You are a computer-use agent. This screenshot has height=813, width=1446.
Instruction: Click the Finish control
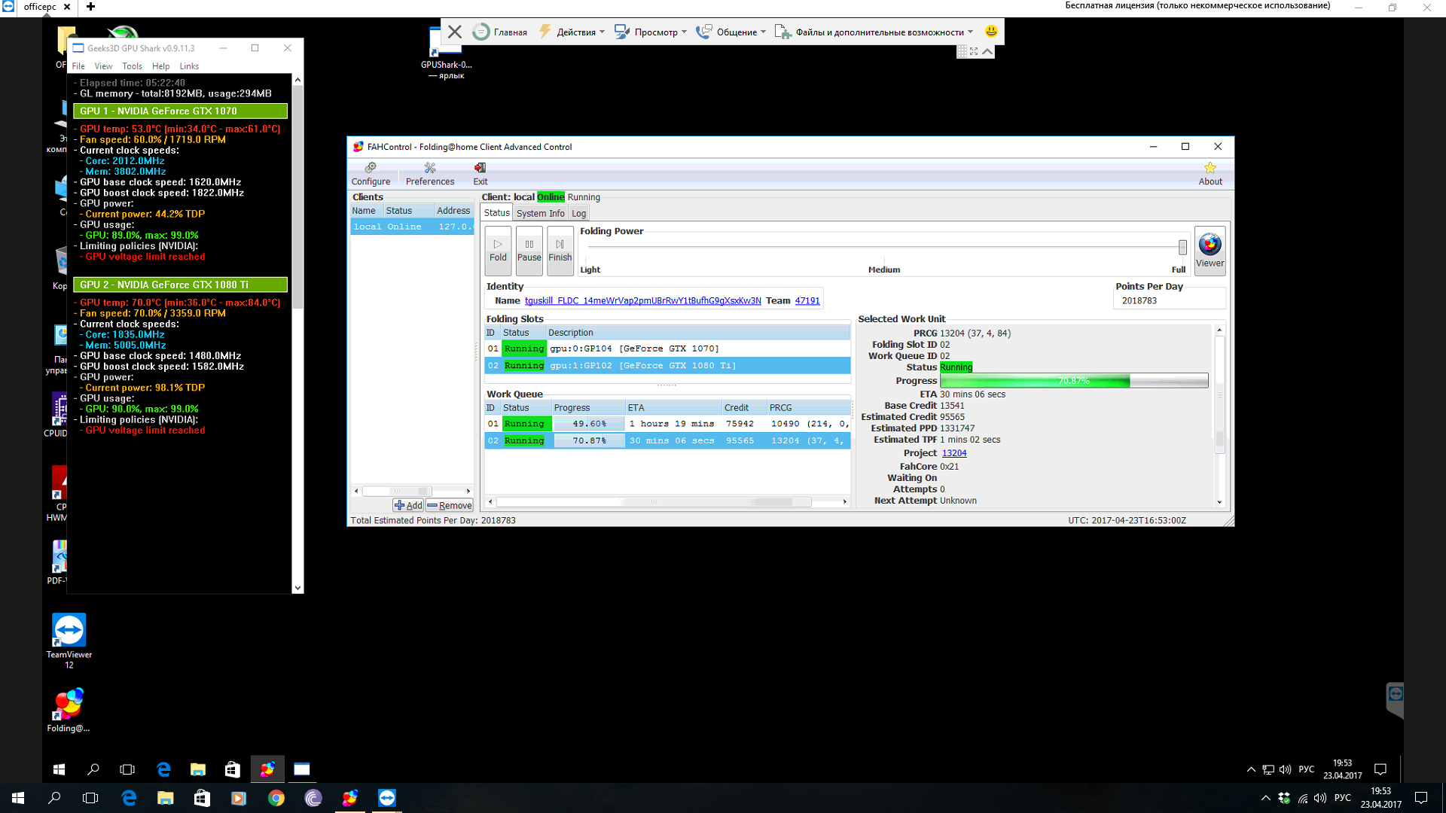coord(560,250)
